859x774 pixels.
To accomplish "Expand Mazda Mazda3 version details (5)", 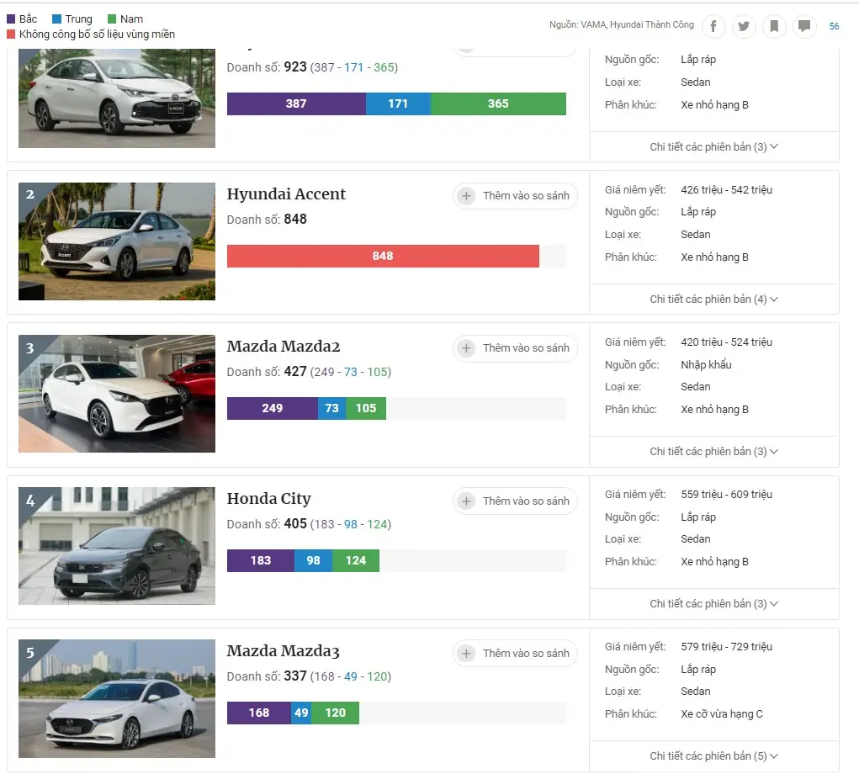I will pos(713,756).
